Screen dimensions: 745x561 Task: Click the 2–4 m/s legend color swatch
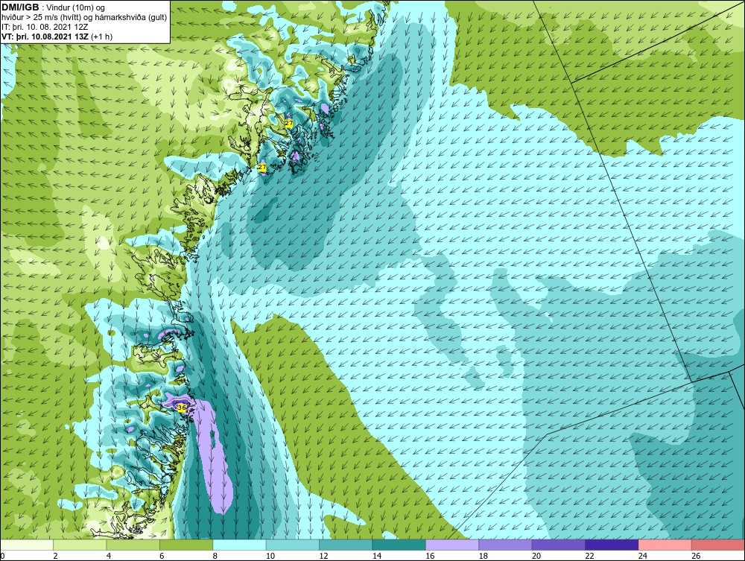click(x=80, y=545)
